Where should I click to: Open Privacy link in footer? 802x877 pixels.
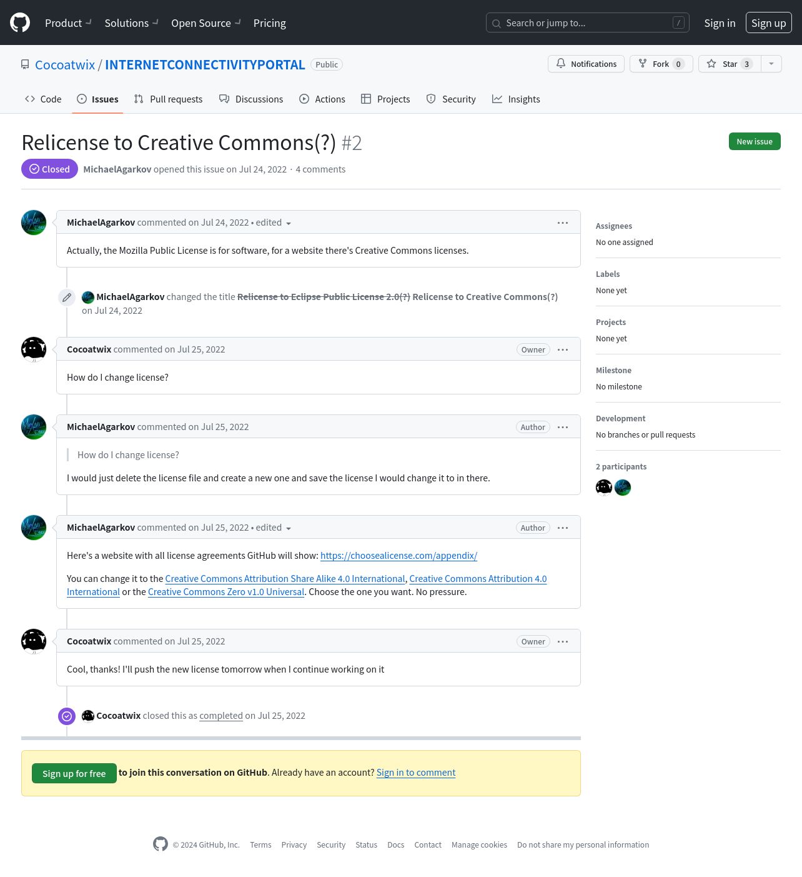pos(294,844)
